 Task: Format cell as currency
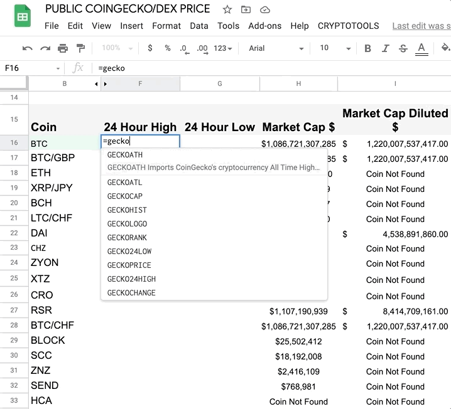coord(150,48)
